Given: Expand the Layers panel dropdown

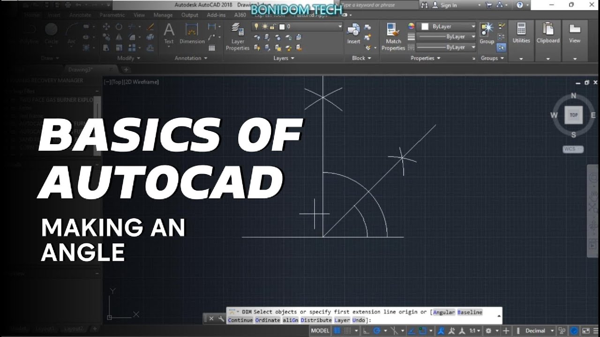Looking at the screenshot, I should (x=284, y=58).
